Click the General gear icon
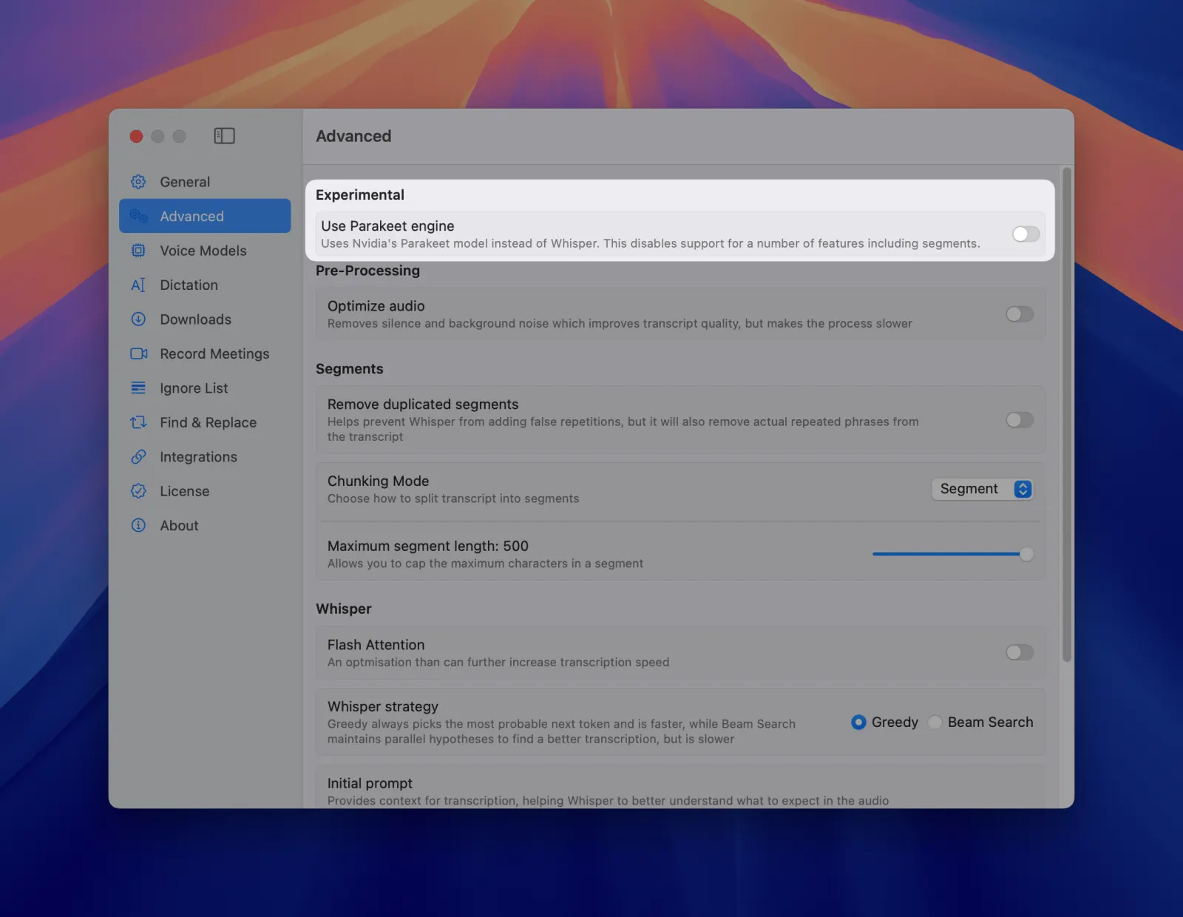The image size is (1183, 917). coord(138,182)
